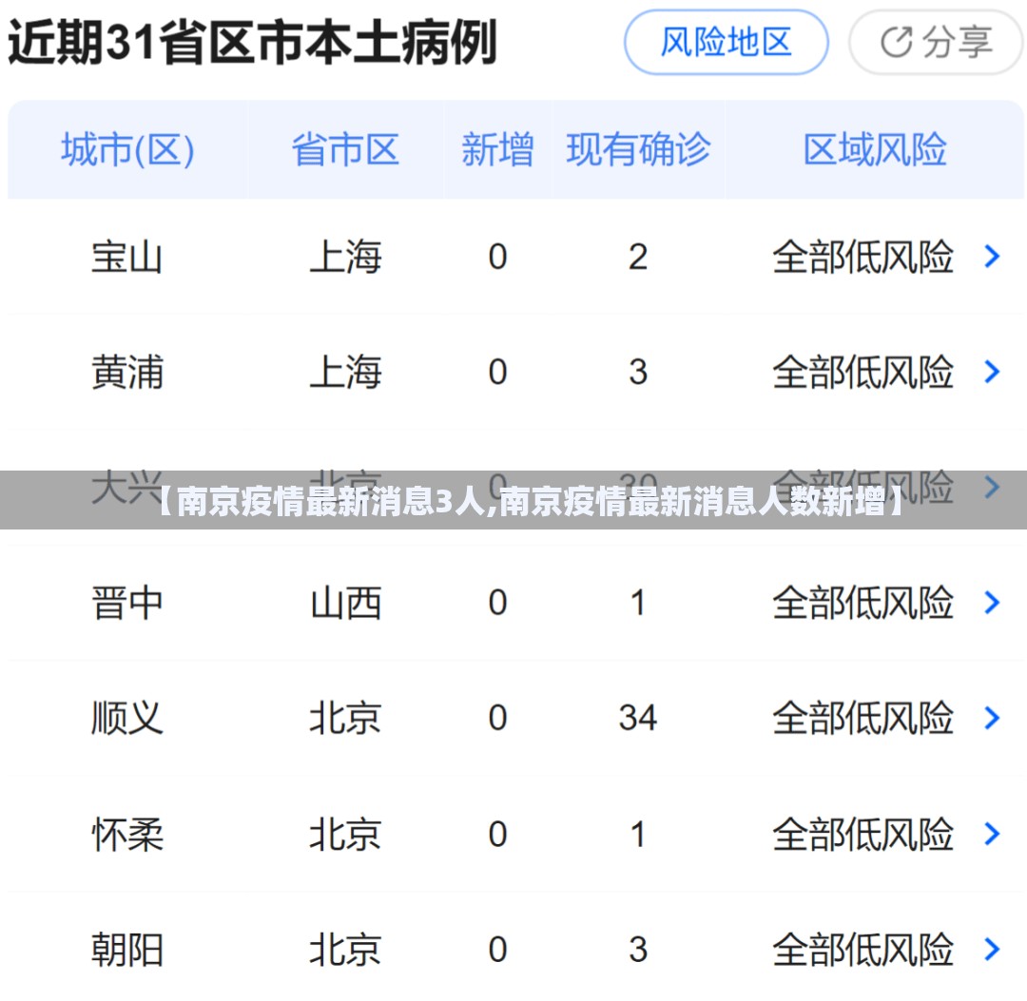Click new cases 0 in 朝阳 row
This screenshot has height=1001, width=1027.
[x=497, y=950]
